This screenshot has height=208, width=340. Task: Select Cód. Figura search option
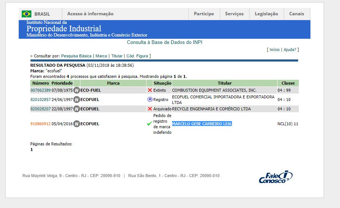pos(137,56)
